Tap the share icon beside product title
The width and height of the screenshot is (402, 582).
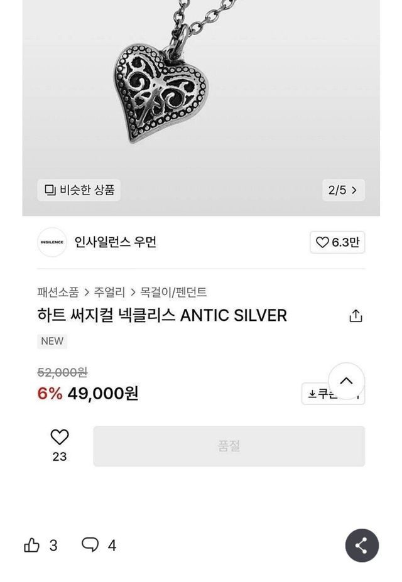(356, 316)
